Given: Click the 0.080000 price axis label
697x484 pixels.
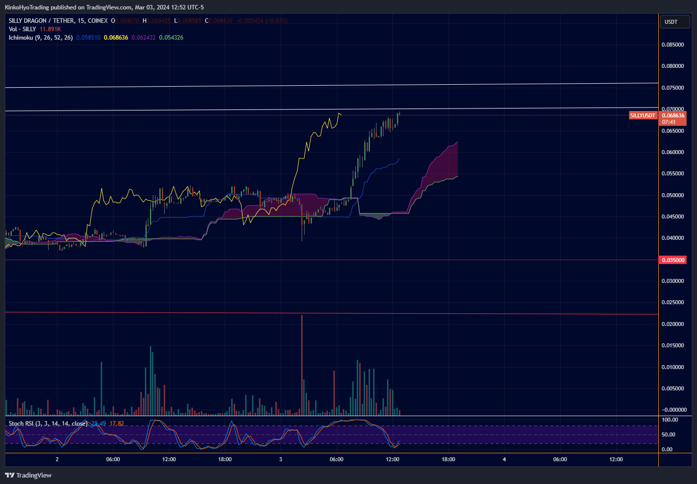Looking at the screenshot, I should [673, 66].
